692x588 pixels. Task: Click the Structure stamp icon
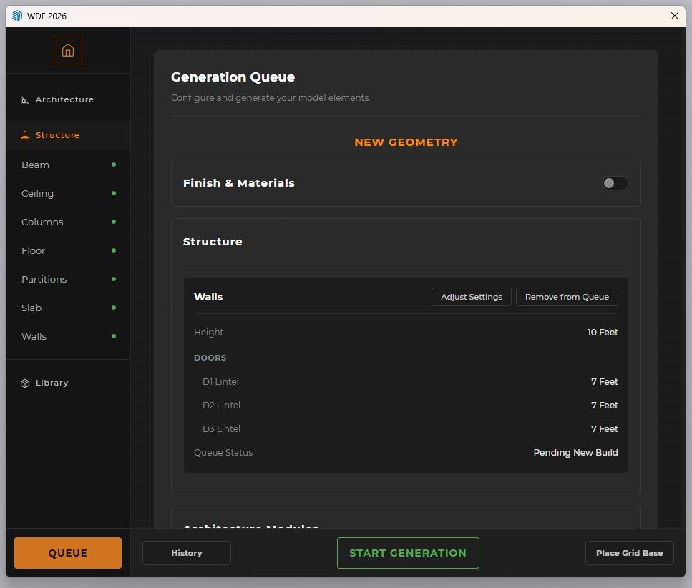coord(25,135)
